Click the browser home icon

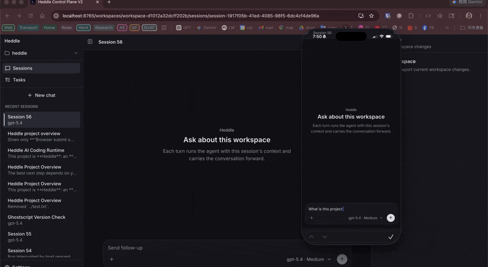[42, 16]
